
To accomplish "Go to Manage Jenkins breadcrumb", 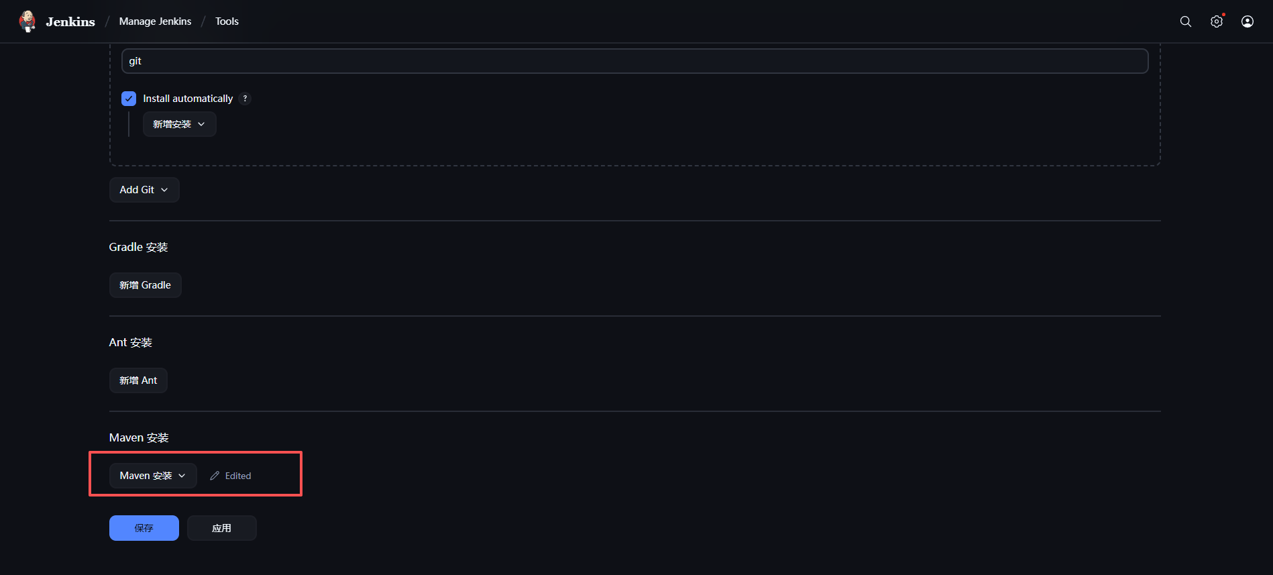I will [x=155, y=21].
